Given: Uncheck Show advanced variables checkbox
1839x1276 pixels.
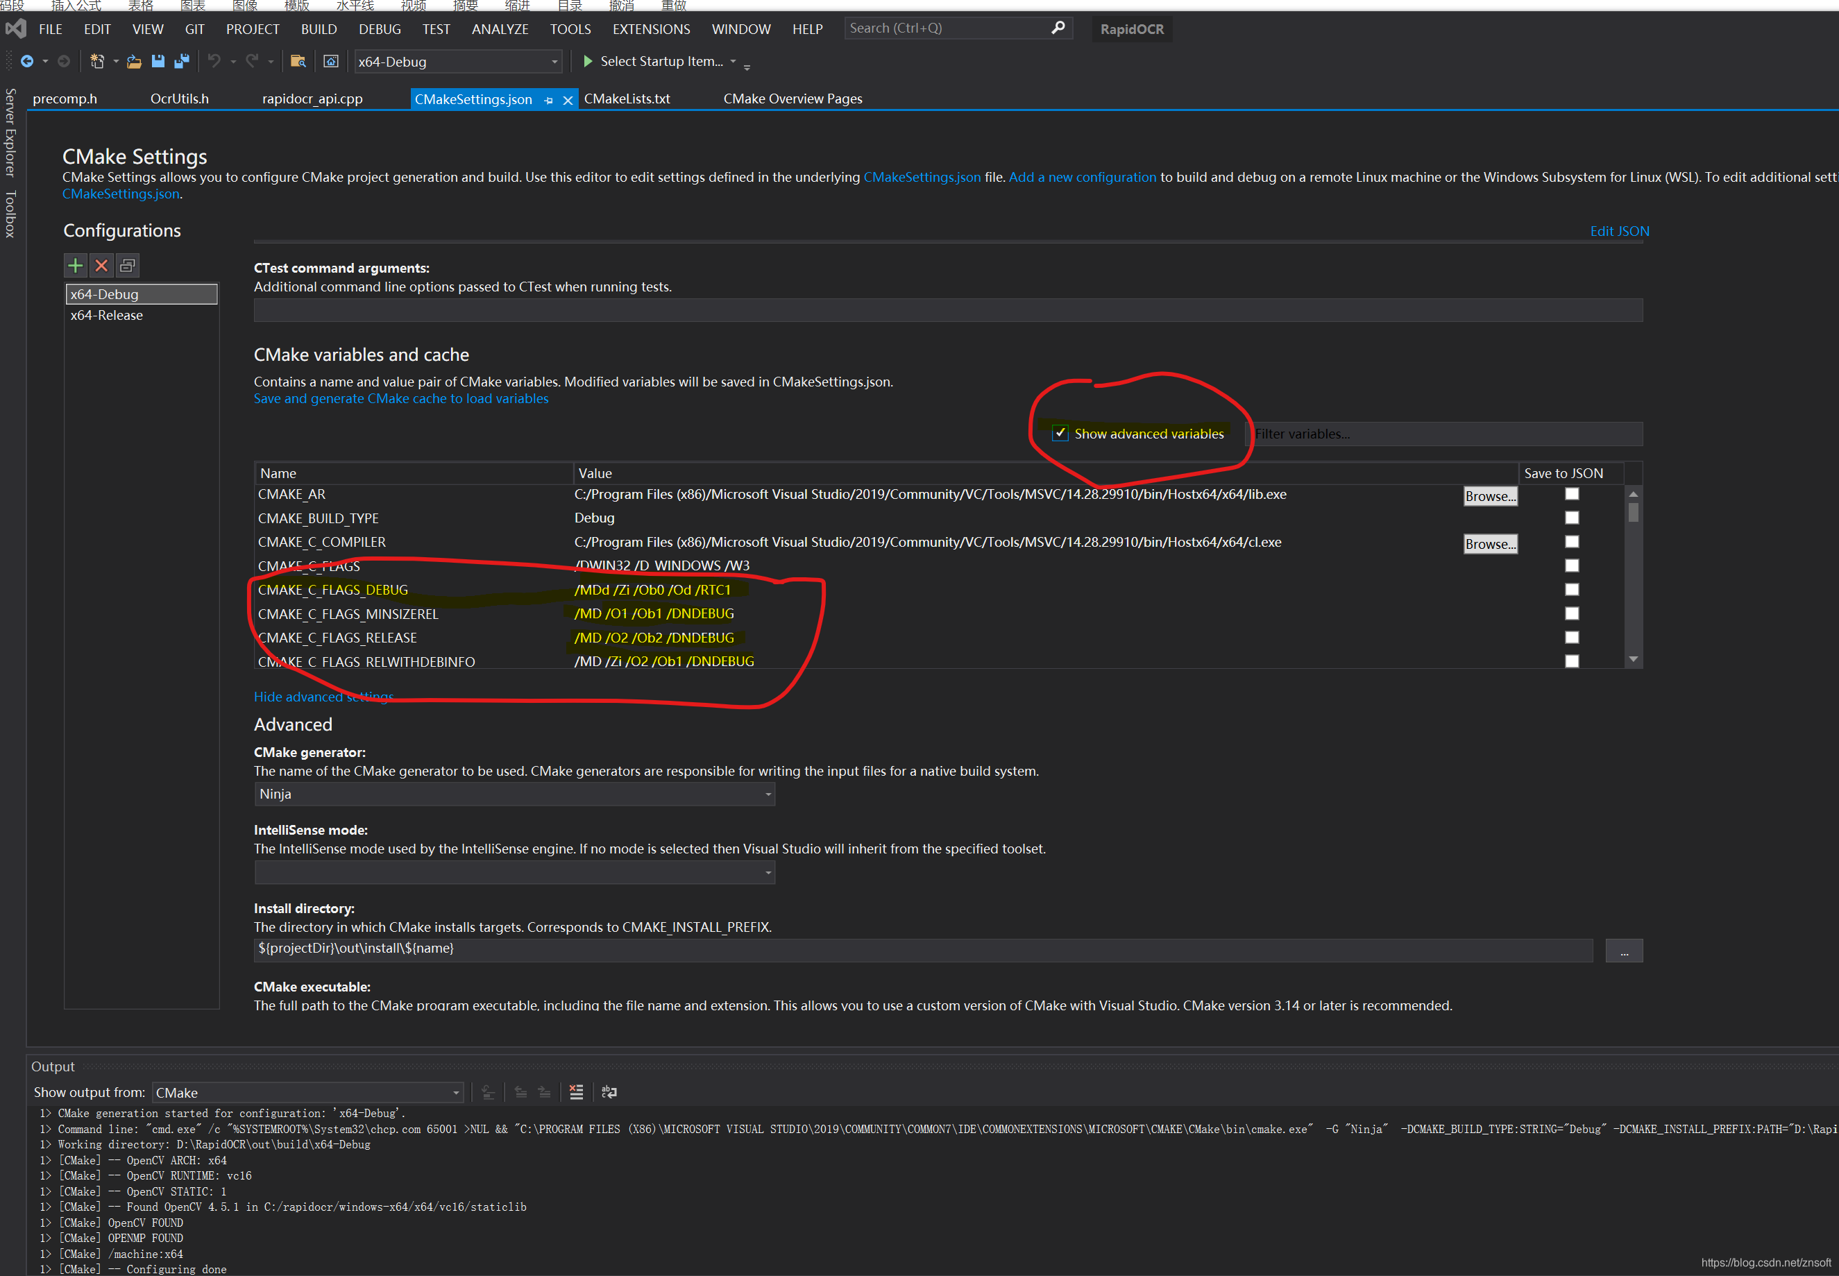Looking at the screenshot, I should 1060,434.
